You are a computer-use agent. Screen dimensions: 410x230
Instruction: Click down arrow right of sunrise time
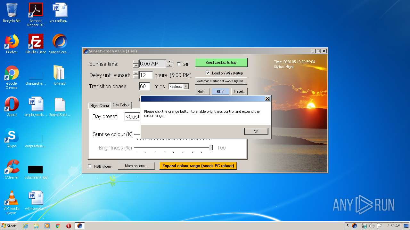pos(169,66)
